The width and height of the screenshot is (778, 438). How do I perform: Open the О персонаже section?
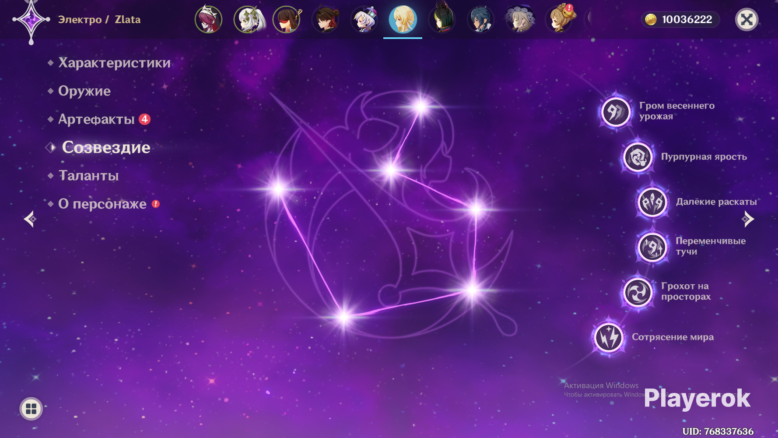coord(102,204)
